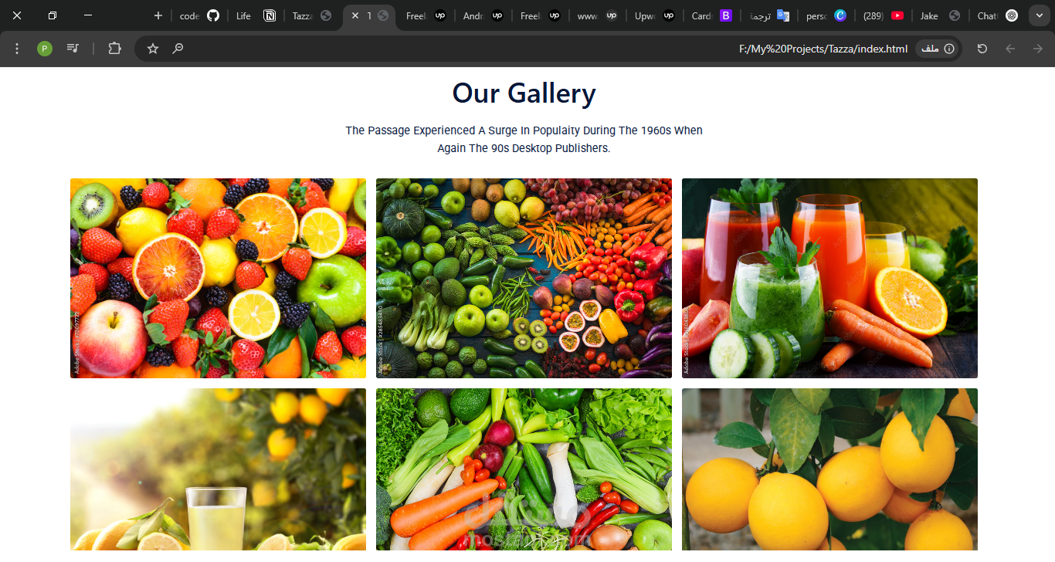
Task: Switch to the Google Translate ترجمة tab
Action: point(768,15)
